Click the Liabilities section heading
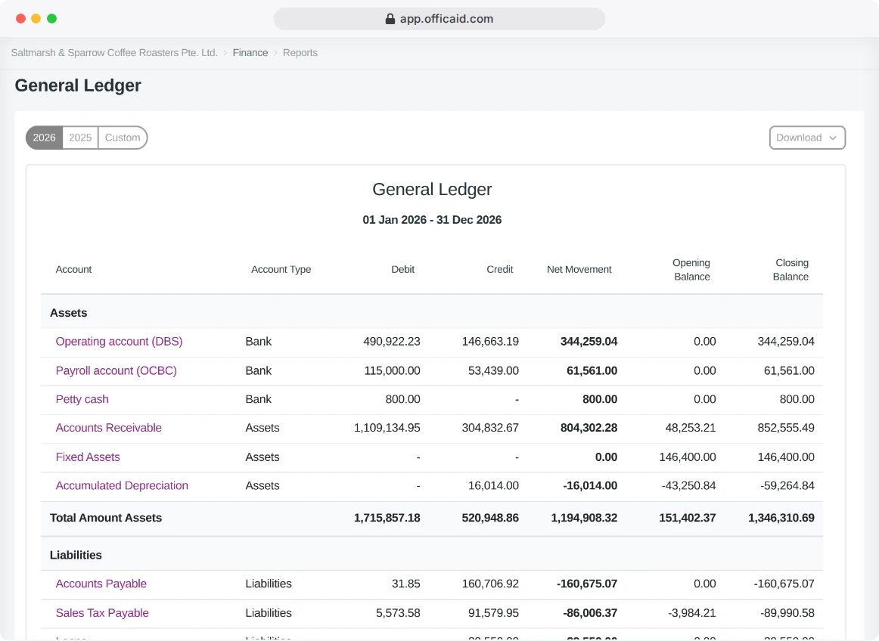Screen dimensions: 879x641 click(x=76, y=555)
